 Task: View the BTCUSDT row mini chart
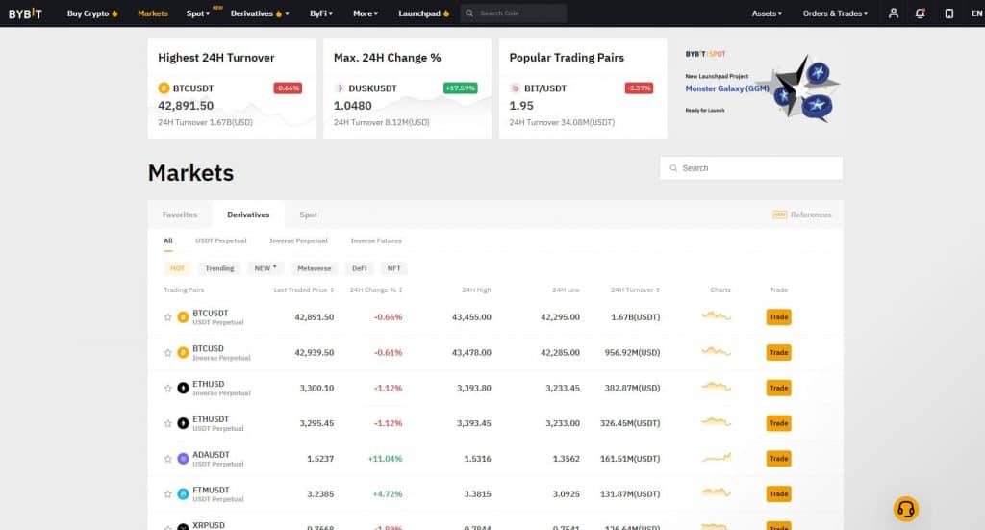coord(716,315)
